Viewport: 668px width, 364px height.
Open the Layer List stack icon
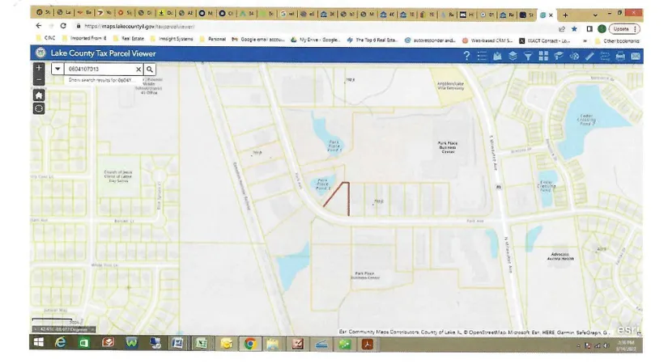pos(513,55)
